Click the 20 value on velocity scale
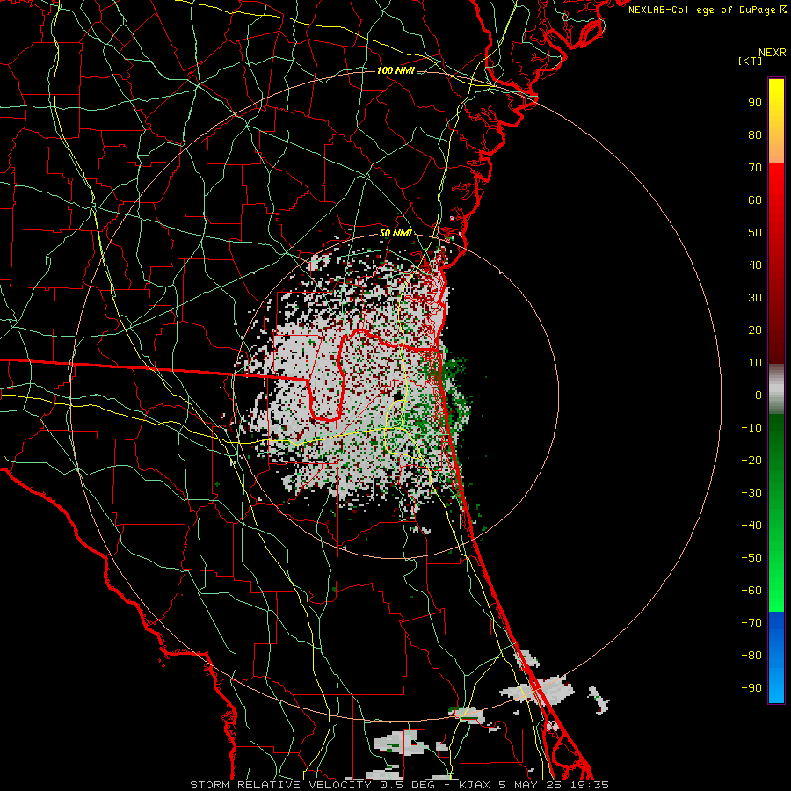Viewport: 791px width, 791px height. coord(755,330)
